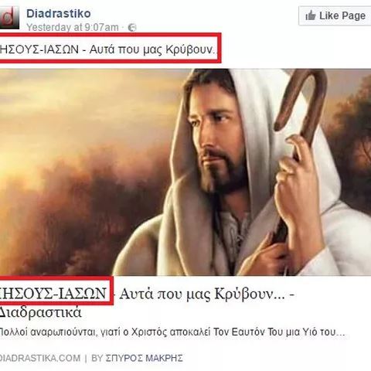Image resolution: width=371 pixels, height=371 pixels.
Task: Click the 'Διαδραστικά' word on headline's second line
Action: [40, 312]
